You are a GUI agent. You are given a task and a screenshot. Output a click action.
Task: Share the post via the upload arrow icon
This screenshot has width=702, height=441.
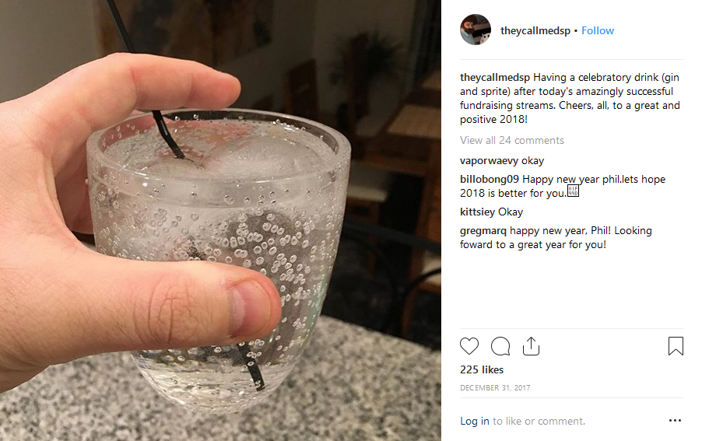point(531,346)
